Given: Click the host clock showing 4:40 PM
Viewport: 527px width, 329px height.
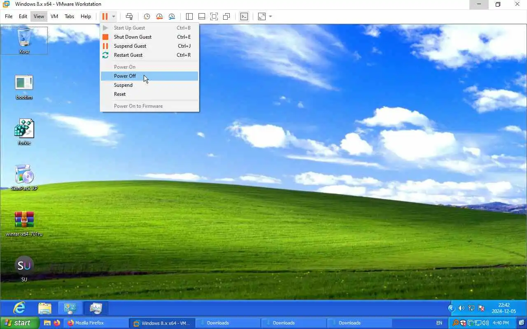Looking at the screenshot, I should click(501, 323).
